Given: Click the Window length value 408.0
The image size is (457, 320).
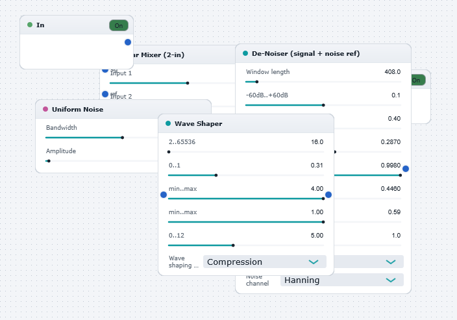Looking at the screenshot, I should click(392, 71).
